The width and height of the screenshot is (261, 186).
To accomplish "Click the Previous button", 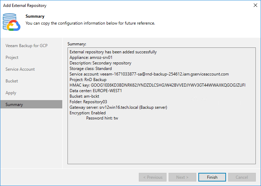I will 152,177.
